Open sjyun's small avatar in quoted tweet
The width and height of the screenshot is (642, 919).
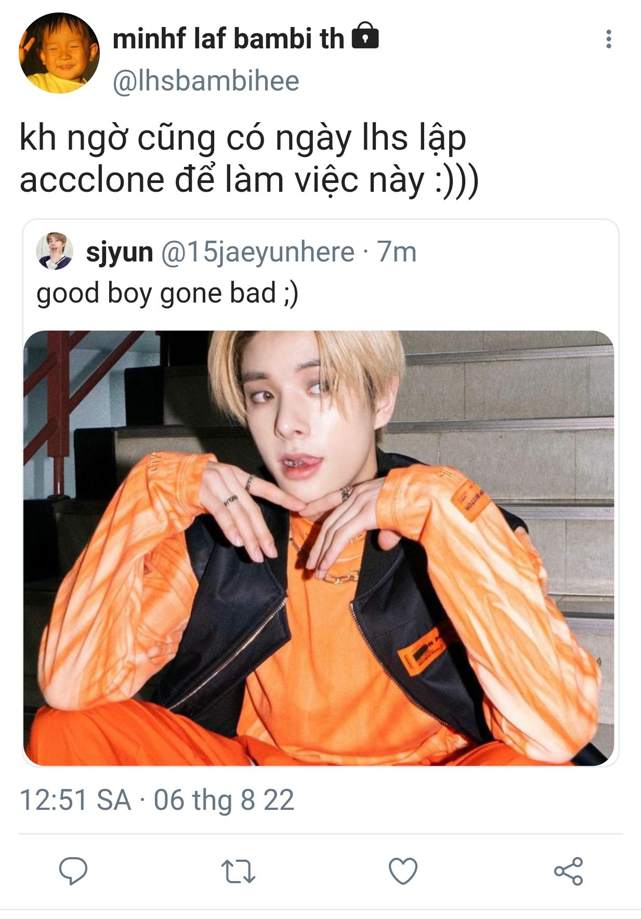[55, 251]
